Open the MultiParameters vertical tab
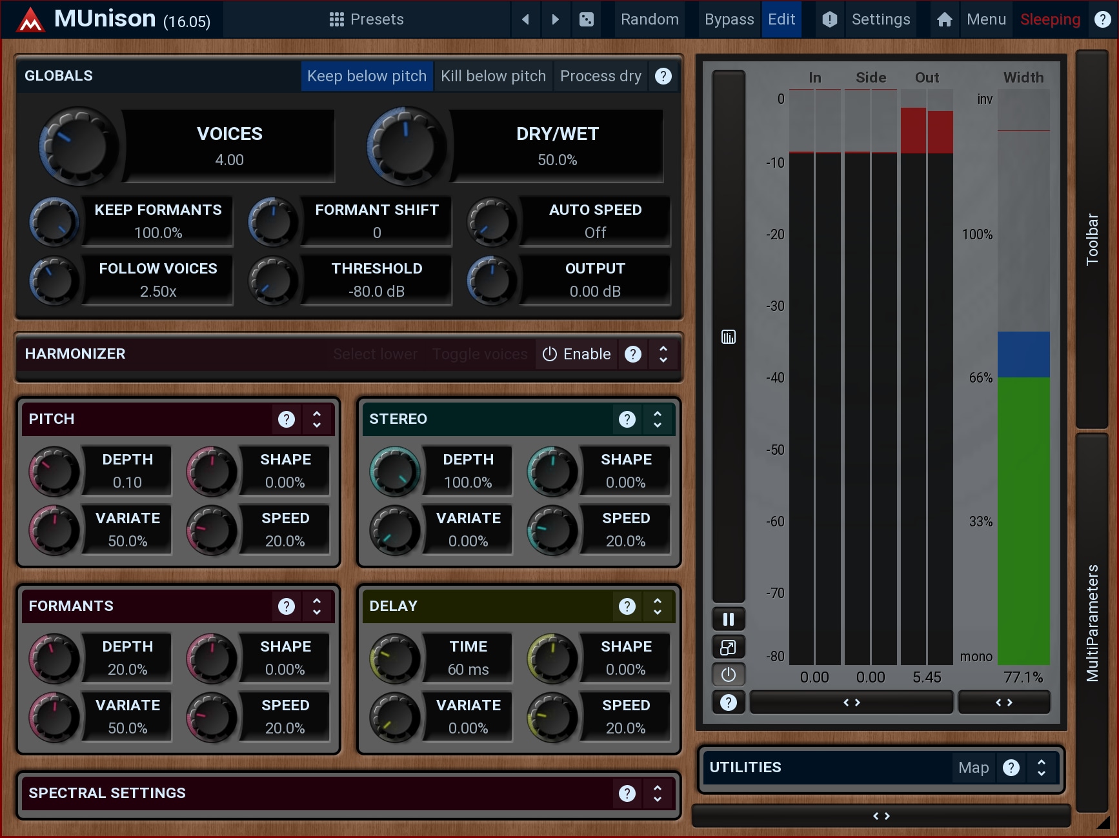 [1092, 623]
